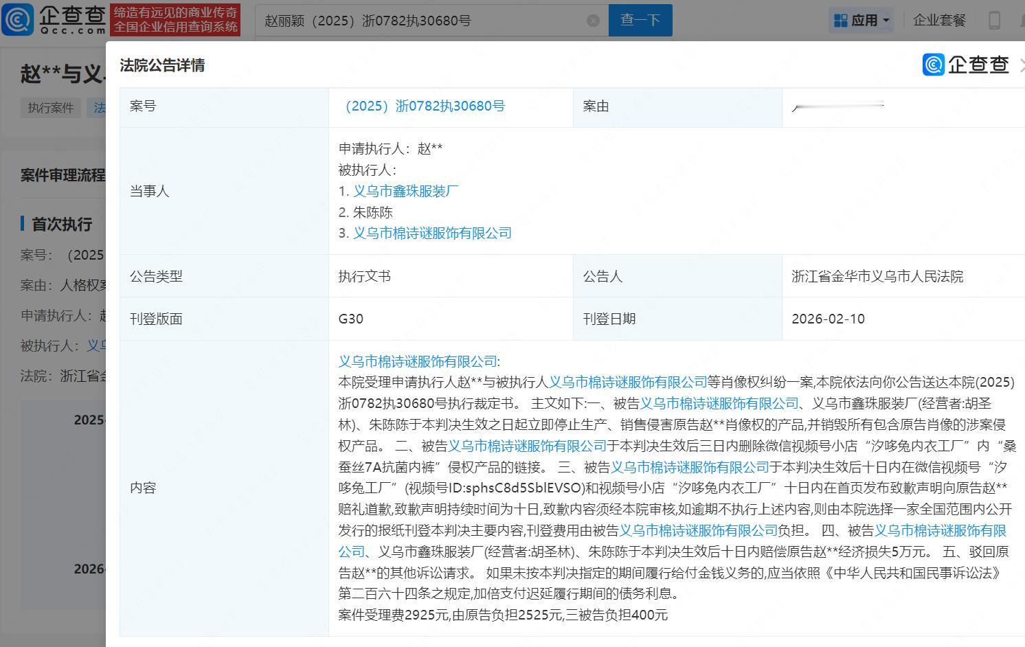1025x647 pixels.
Task: Select the 执行案件 tag in the background page
Action: point(51,108)
